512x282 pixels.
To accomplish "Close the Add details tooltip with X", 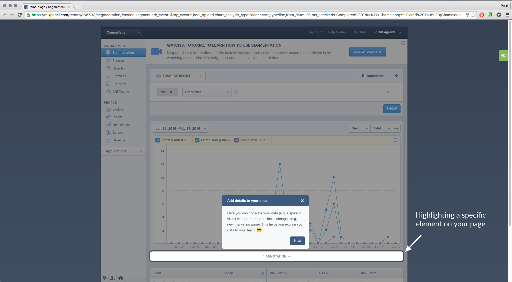I will point(302,201).
